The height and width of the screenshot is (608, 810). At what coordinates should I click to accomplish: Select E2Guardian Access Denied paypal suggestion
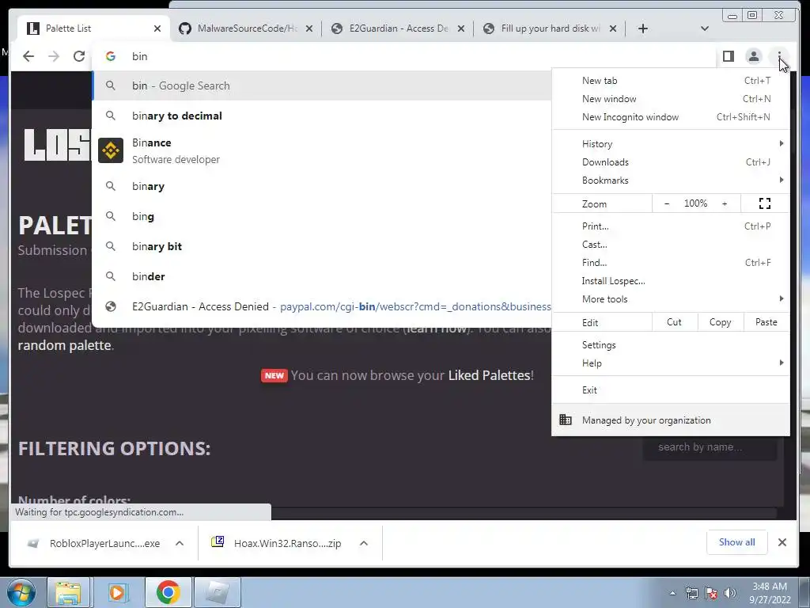322,306
